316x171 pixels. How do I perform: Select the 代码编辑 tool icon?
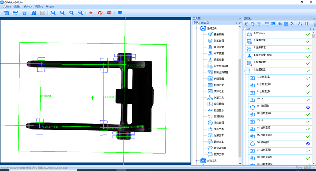210,78
